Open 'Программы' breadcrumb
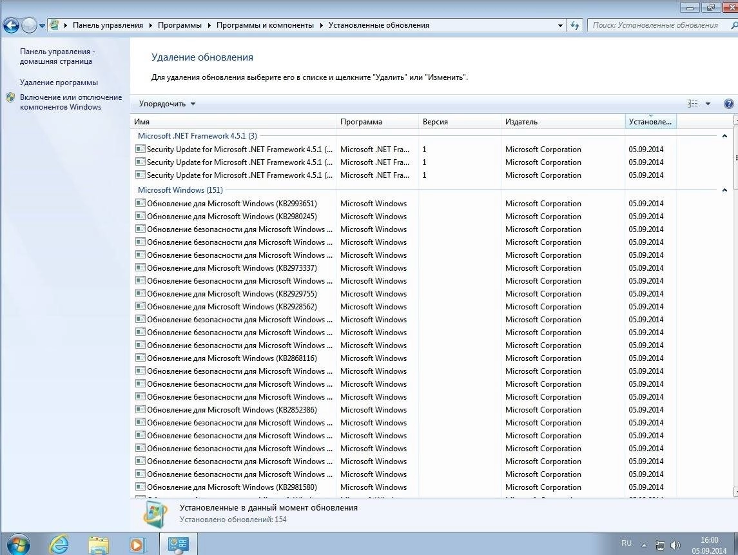Image resolution: width=738 pixels, height=555 pixels. [179, 25]
